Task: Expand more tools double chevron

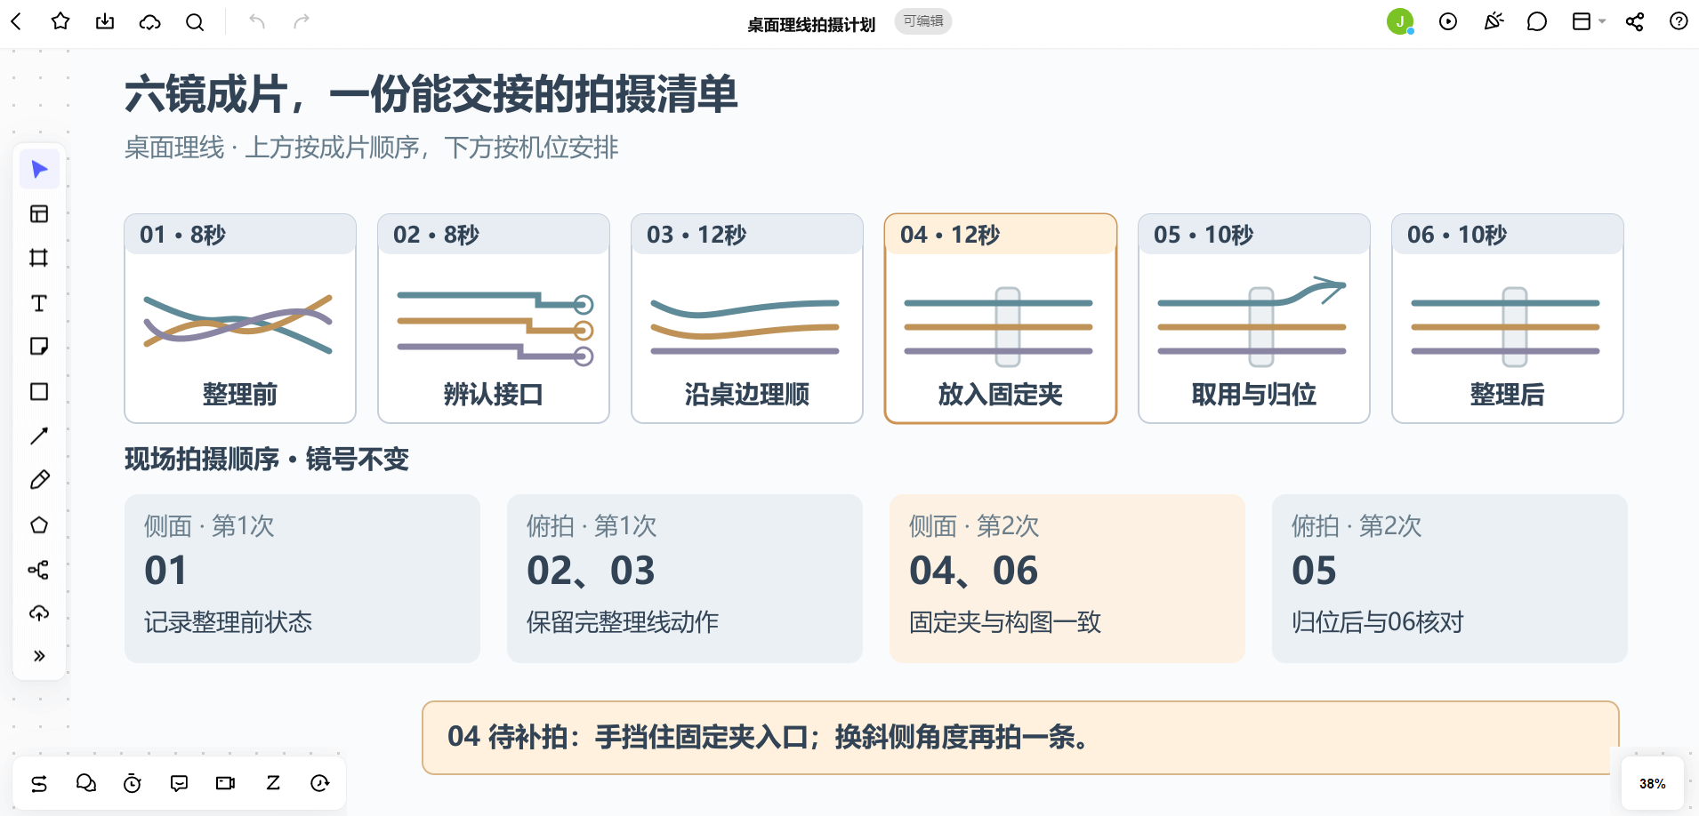Action: 39,656
